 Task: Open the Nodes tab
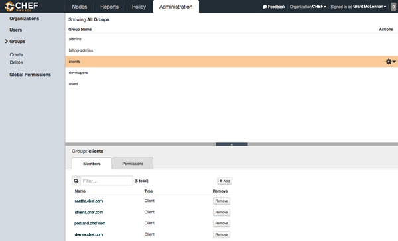(x=80, y=7)
